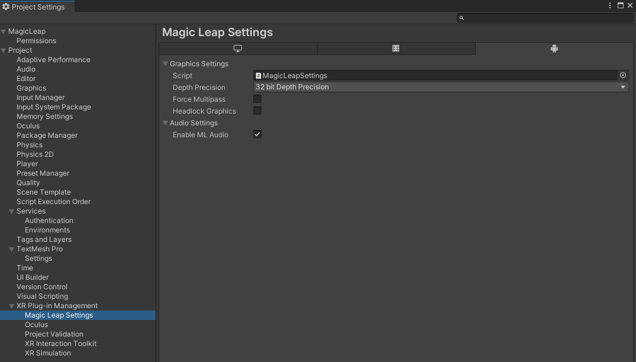Enable the Force Multipass checkbox
This screenshot has width=636, height=362.
click(257, 99)
